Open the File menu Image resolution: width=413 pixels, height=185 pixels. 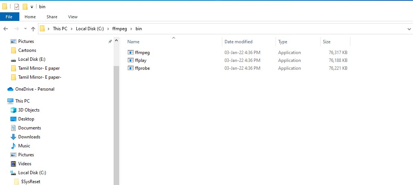pyautogui.click(x=9, y=17)
